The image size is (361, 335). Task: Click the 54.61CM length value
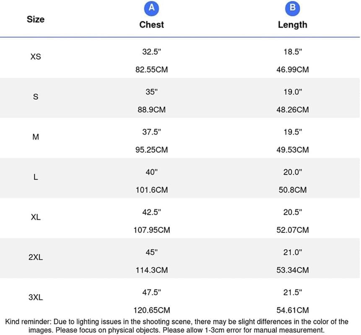pyautogui.click(x=292, y=310)
